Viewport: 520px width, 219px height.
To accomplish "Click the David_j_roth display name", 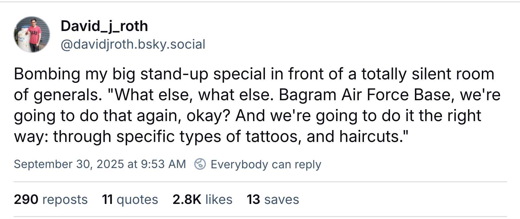I will click(104, 26).
